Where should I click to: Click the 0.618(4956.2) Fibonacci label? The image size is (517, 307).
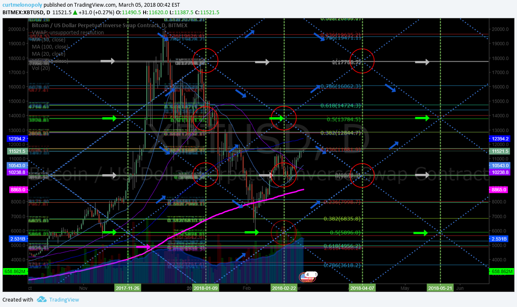click(342, 246)
